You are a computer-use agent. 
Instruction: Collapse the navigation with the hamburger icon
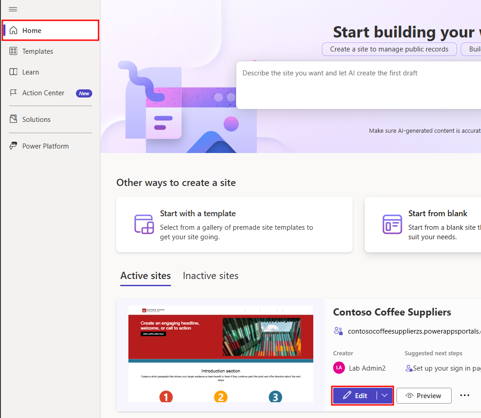click(13, 9)
